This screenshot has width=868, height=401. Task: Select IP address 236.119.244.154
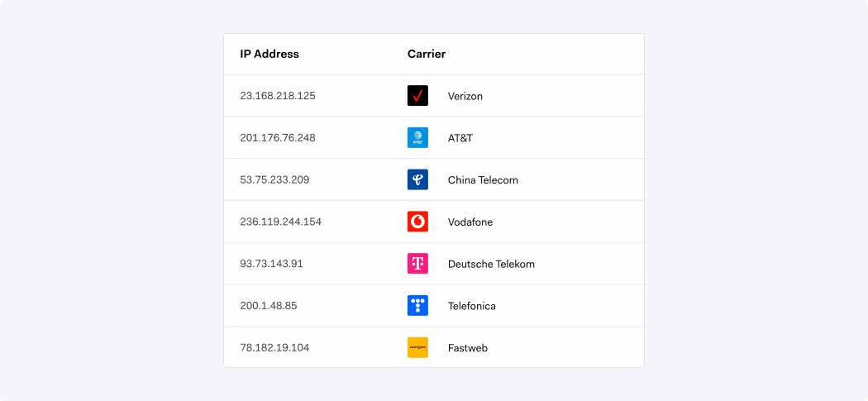pyautogui.click(x=281, y=222)
